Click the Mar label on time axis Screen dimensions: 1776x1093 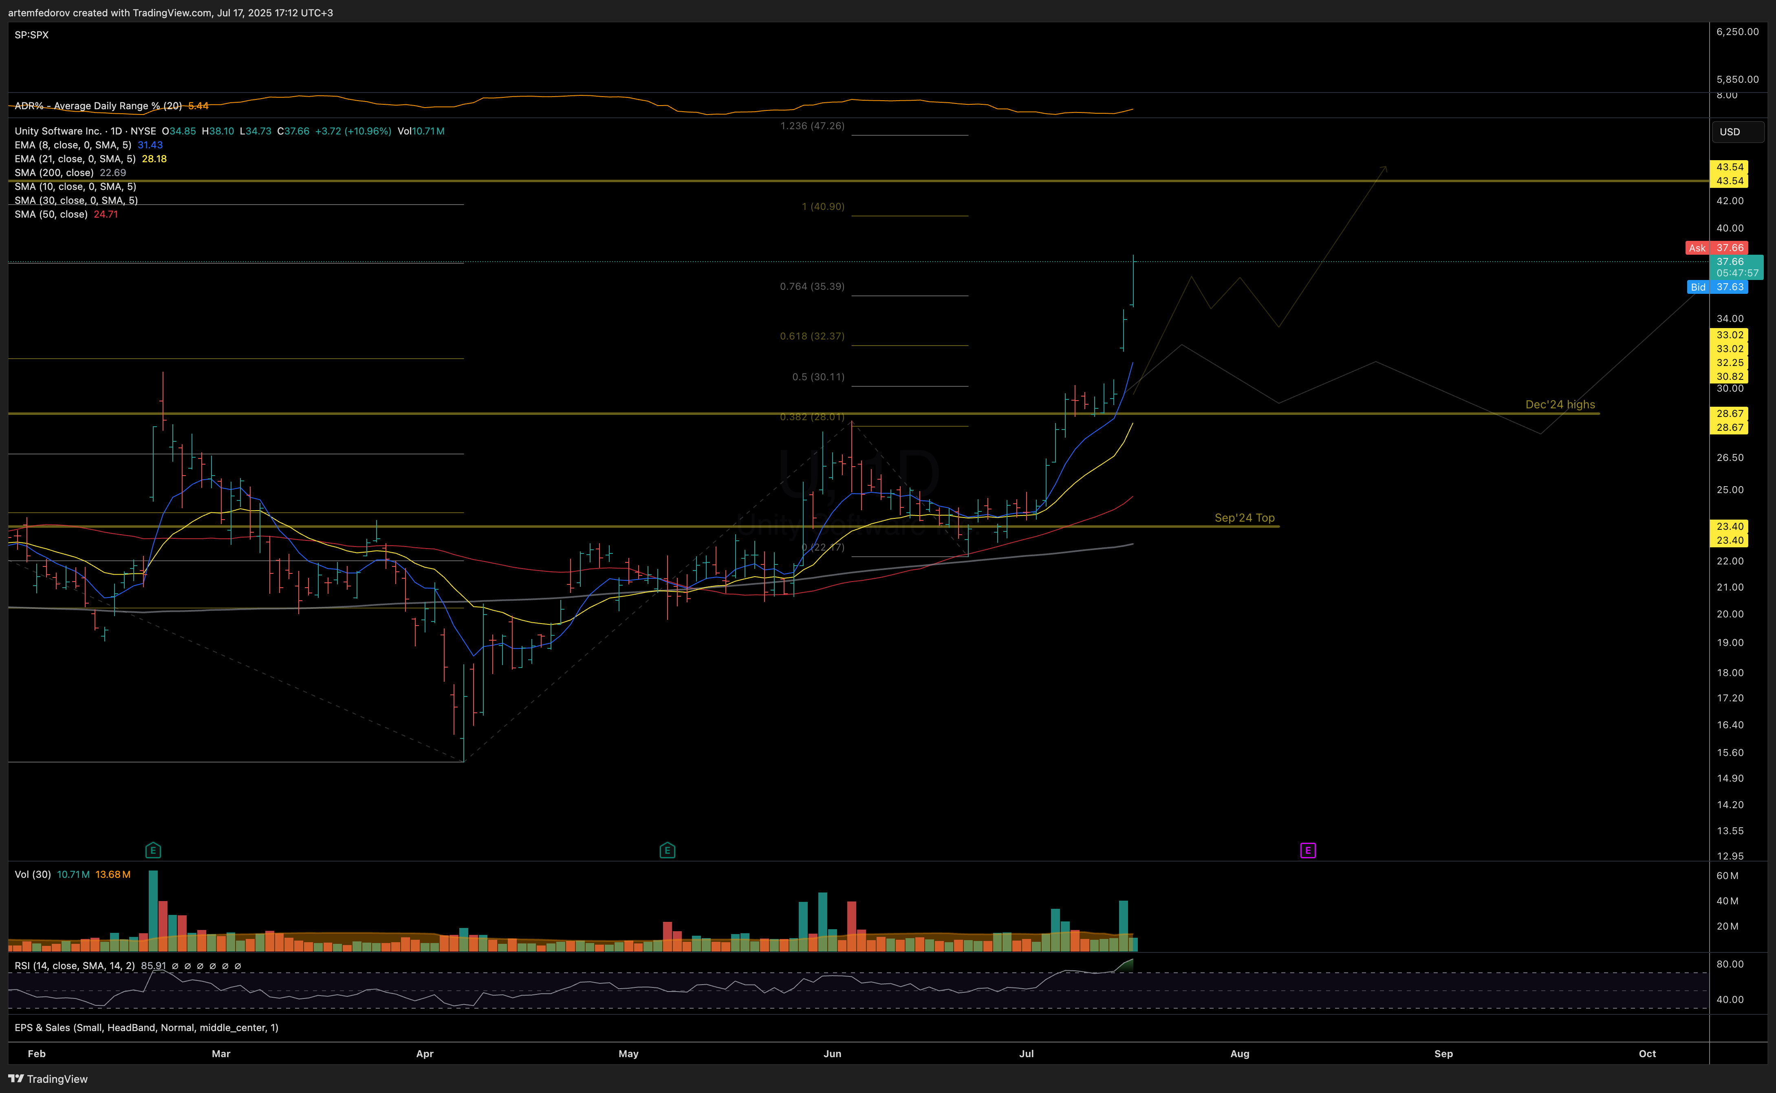[221, 1053]
